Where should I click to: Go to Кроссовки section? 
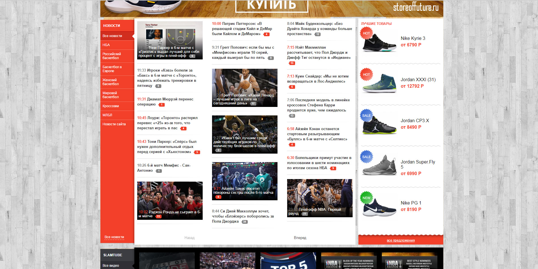111,106
